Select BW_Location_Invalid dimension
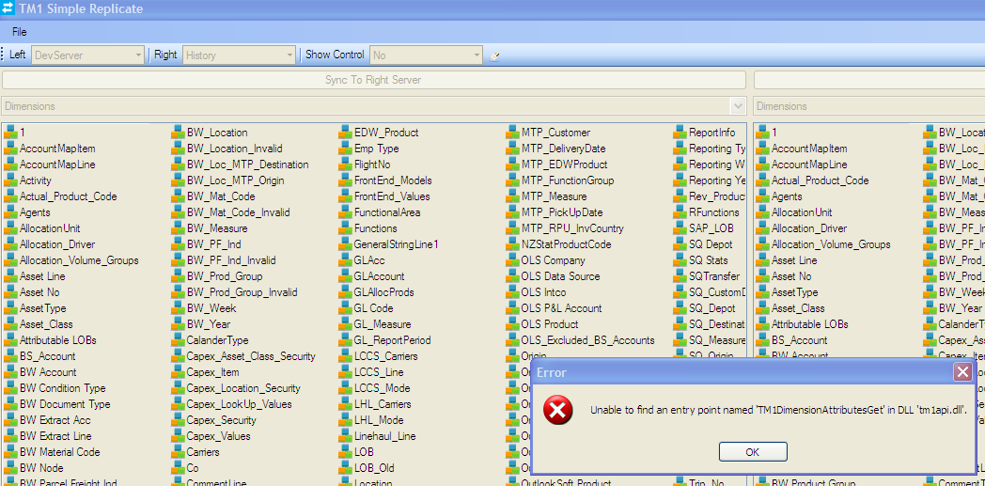Viewport: 985px width, 486px height. click(234, 149)
